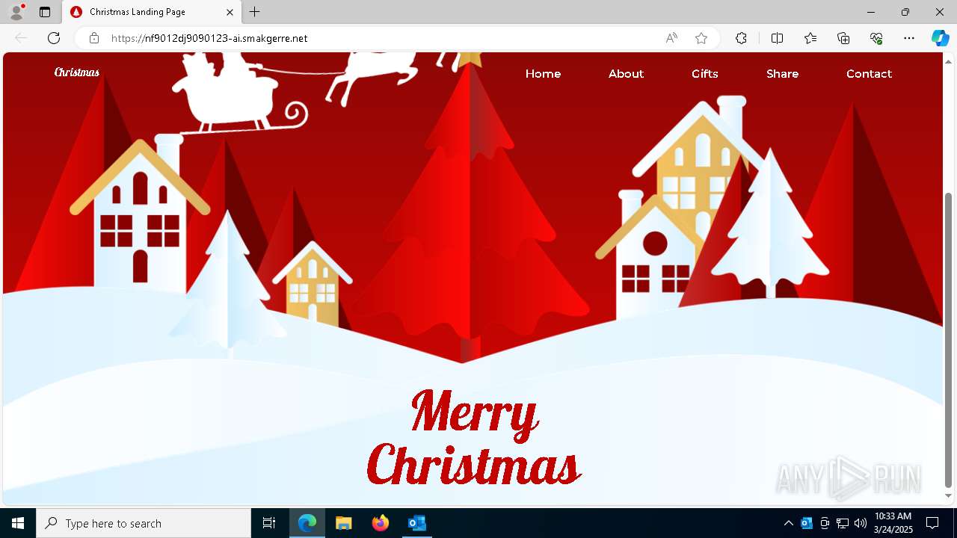
Task: Open Outlook from the taskbar
Action: (416, 523)
